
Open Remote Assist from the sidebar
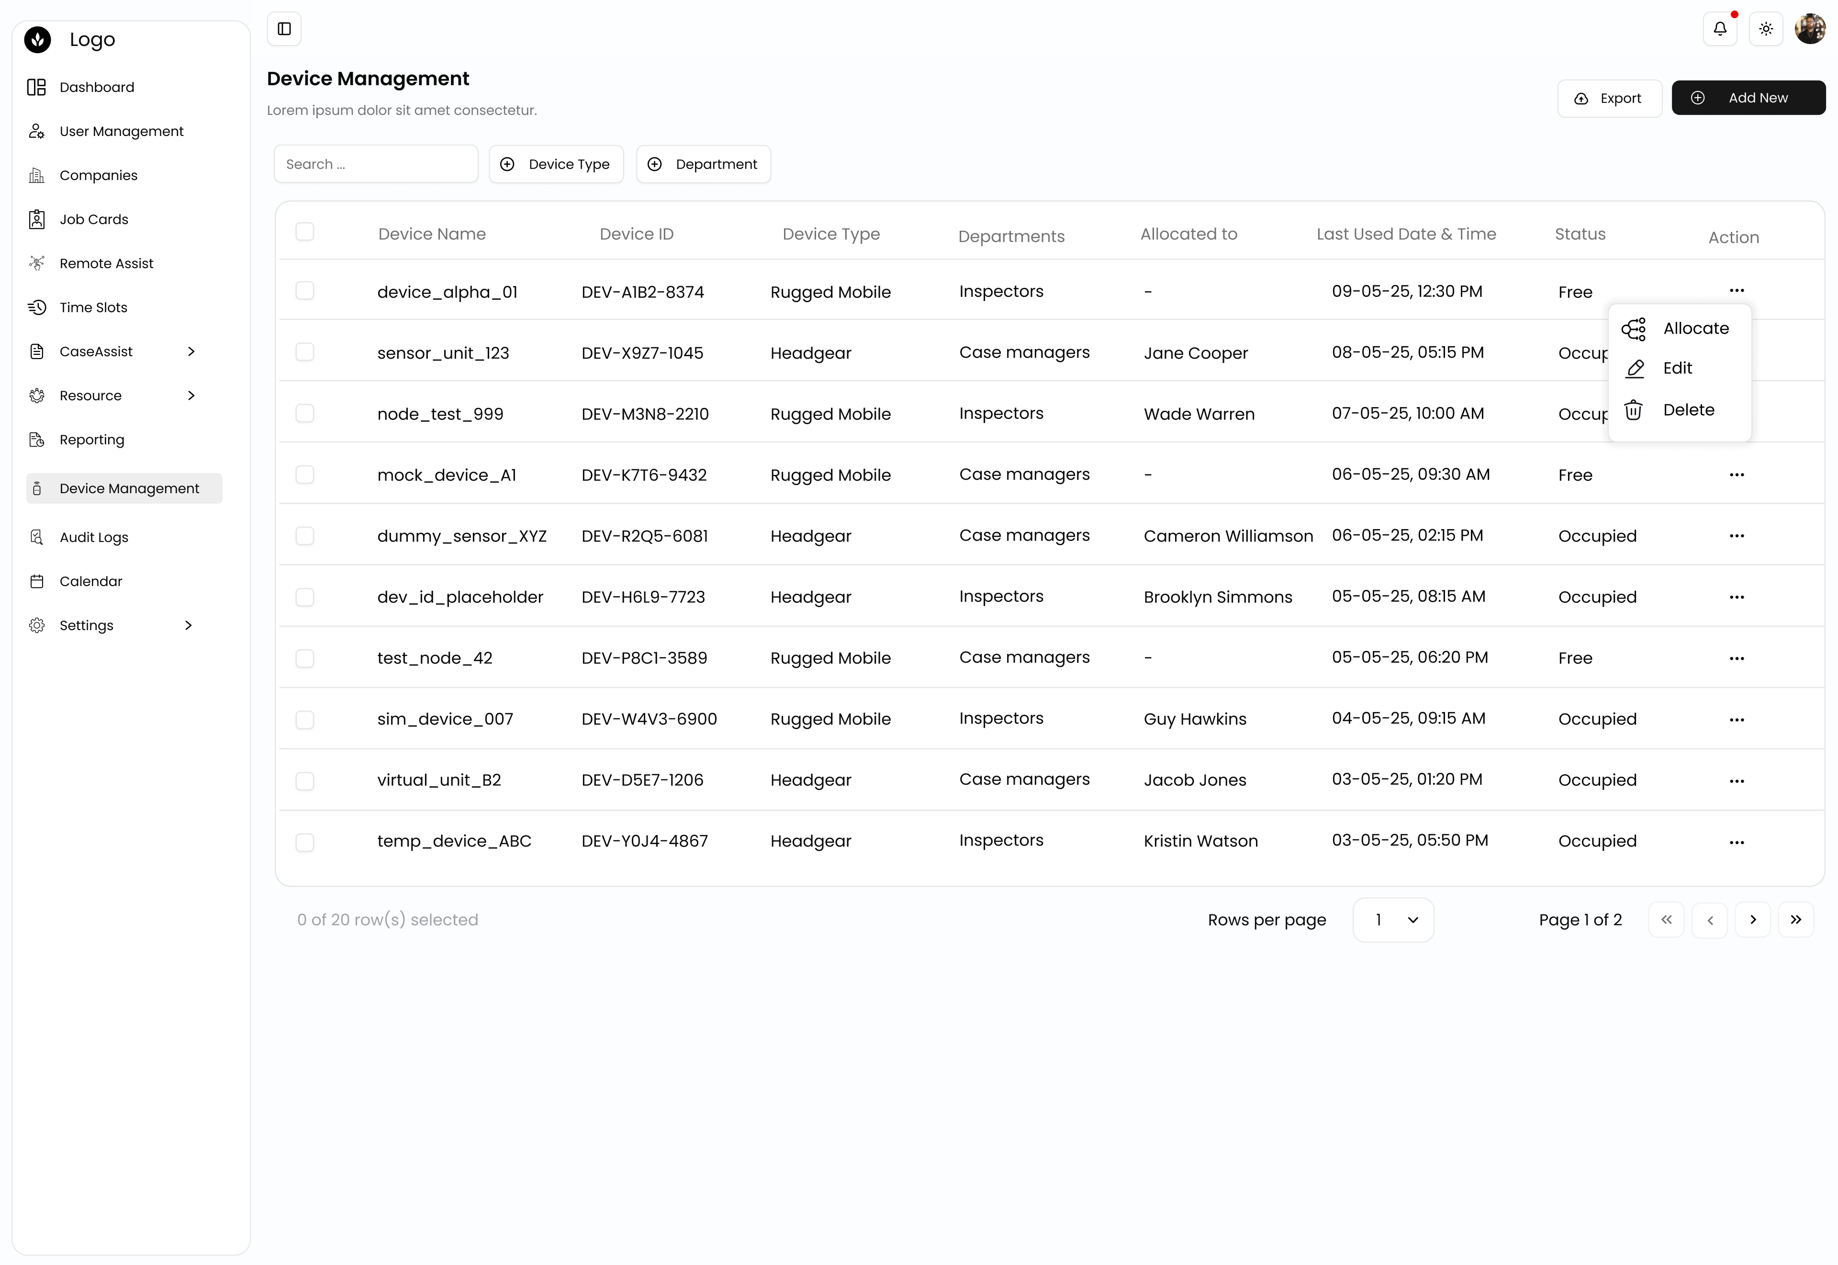pos(106,263)
